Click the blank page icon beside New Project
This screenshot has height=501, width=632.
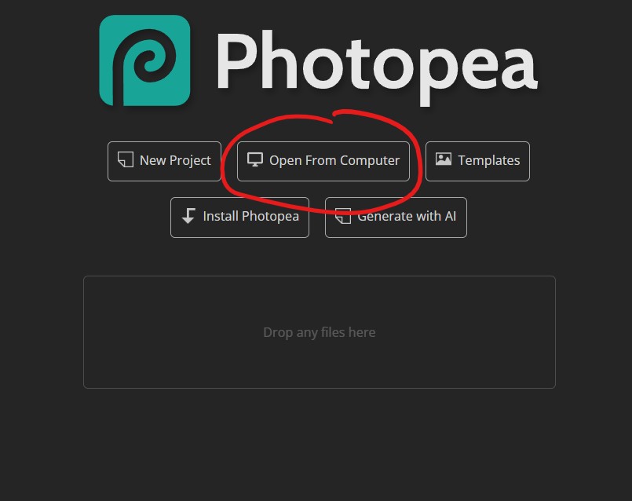coord(126,159)
